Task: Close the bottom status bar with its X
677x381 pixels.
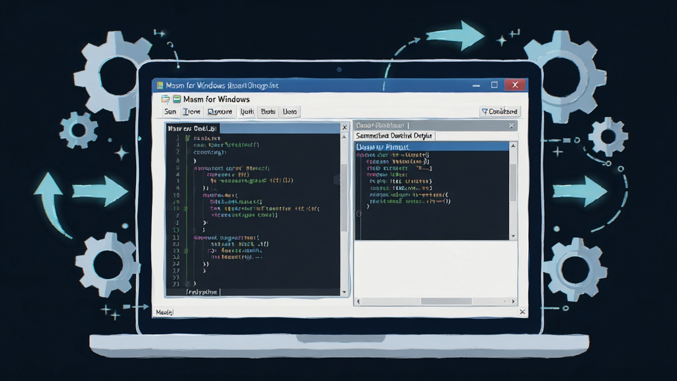Action: coord(522,312)
